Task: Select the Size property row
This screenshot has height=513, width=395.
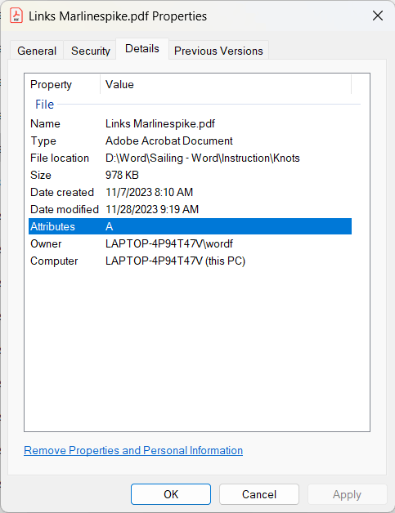Action: pos(190,175)
